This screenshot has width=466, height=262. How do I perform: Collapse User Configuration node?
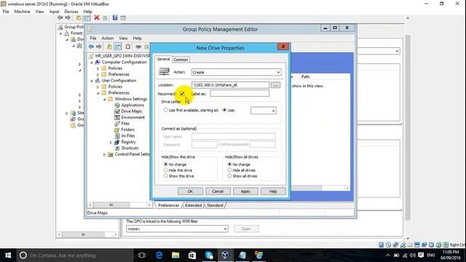coord(92,81)
